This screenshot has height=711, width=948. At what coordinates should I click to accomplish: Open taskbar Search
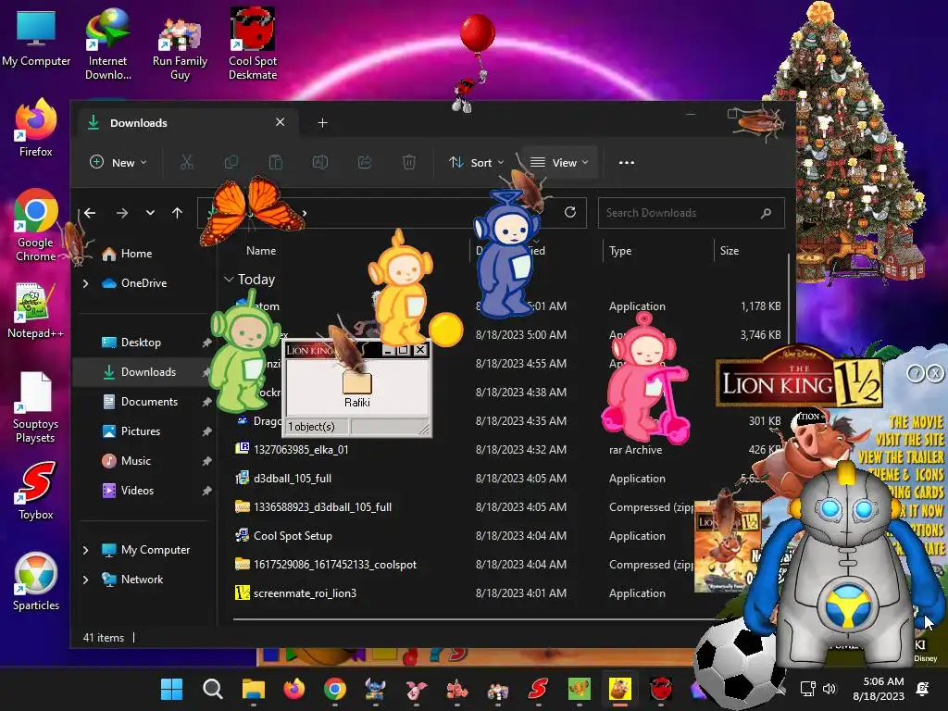[212, 689]
